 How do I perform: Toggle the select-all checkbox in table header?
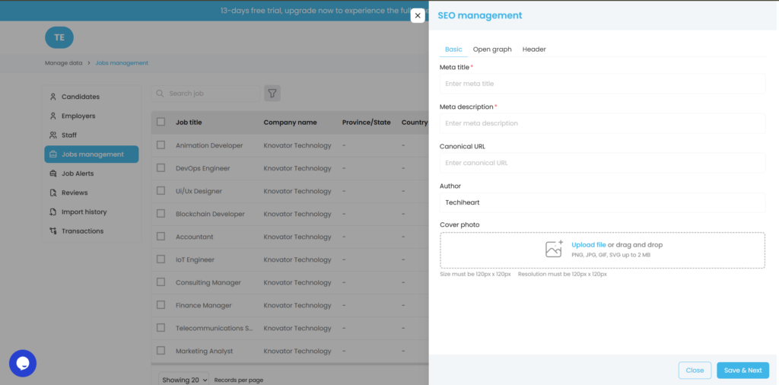161,122
